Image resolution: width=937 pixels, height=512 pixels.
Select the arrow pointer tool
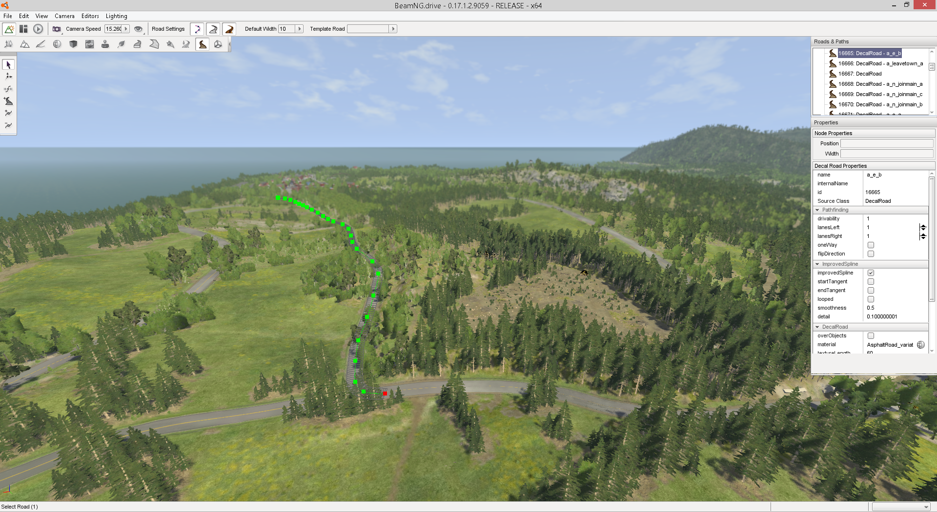[8, 64]
